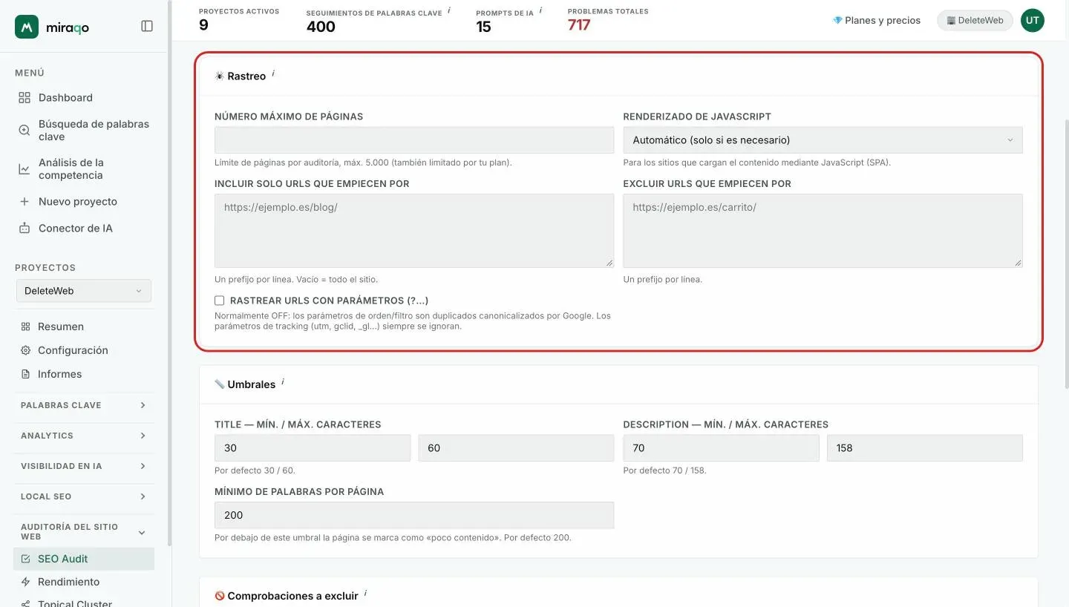Click the Informes document icon
Image resolution: width=1069 pixels, height=607 pixels.
(x=25, y=374)
